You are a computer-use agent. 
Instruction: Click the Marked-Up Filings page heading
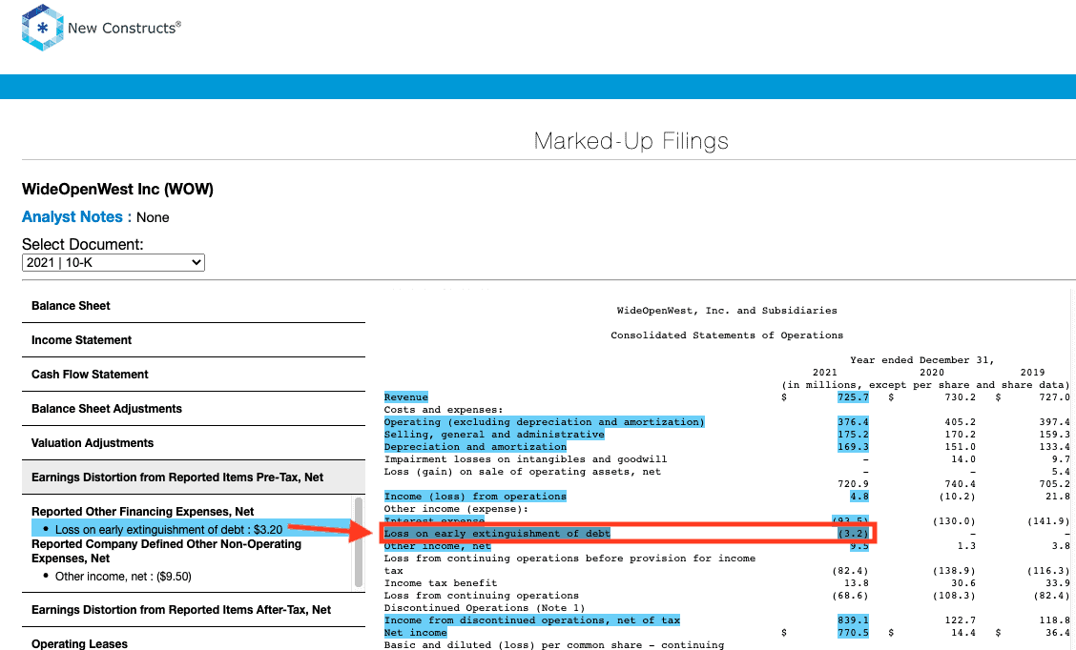point(631,140)
